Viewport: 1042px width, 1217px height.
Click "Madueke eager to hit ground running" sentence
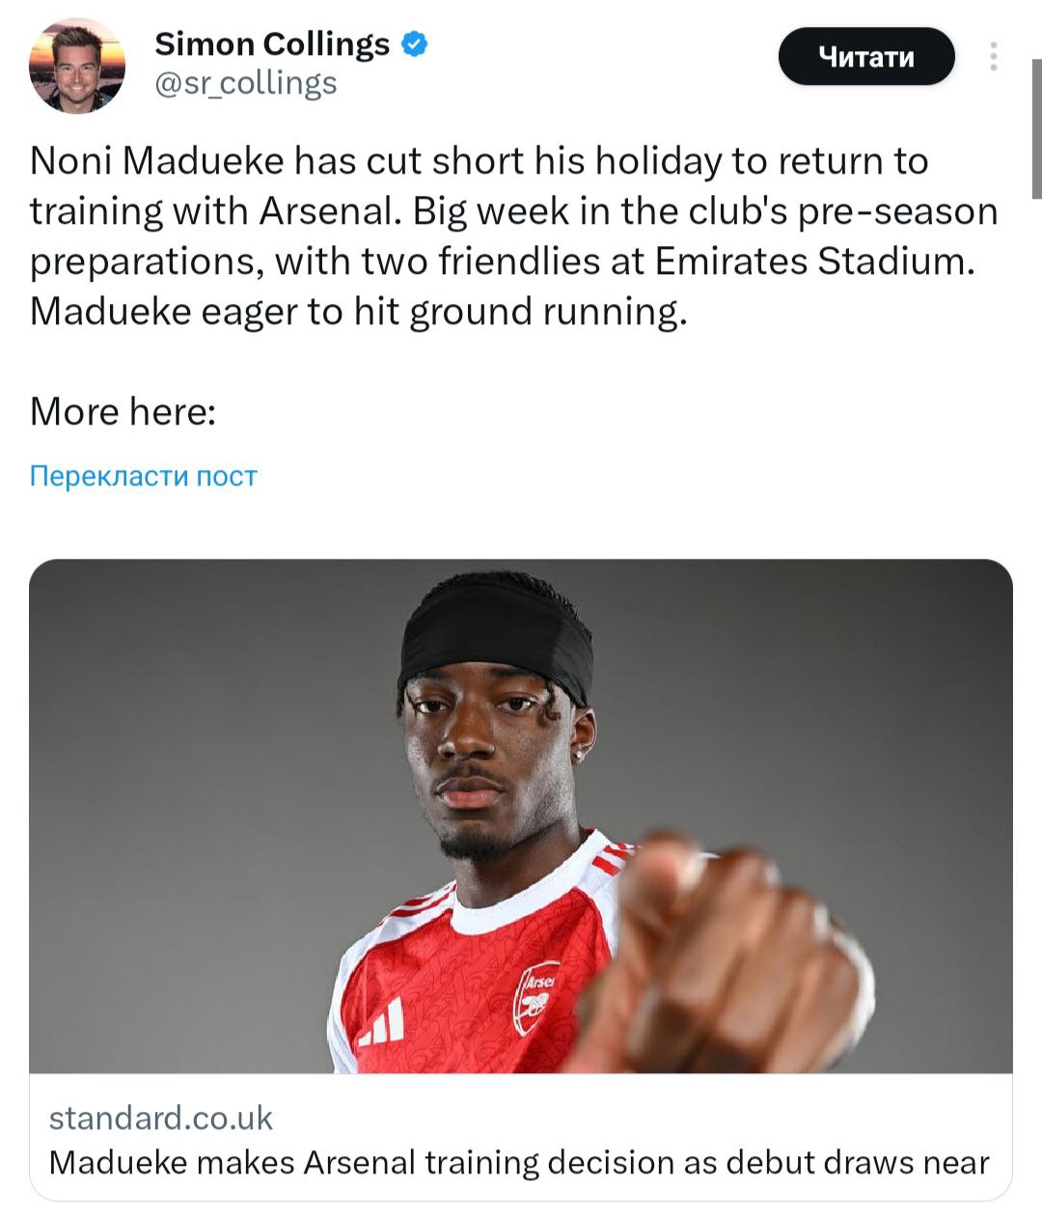coord(358,312)
